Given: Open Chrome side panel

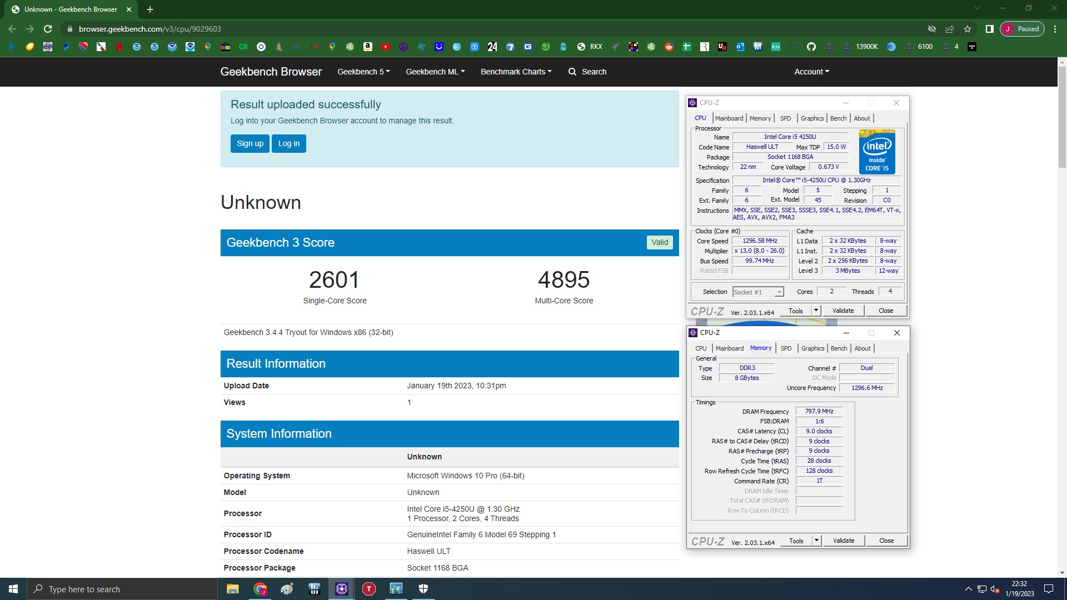Looking at the screenshot, I should pos(990,29).
